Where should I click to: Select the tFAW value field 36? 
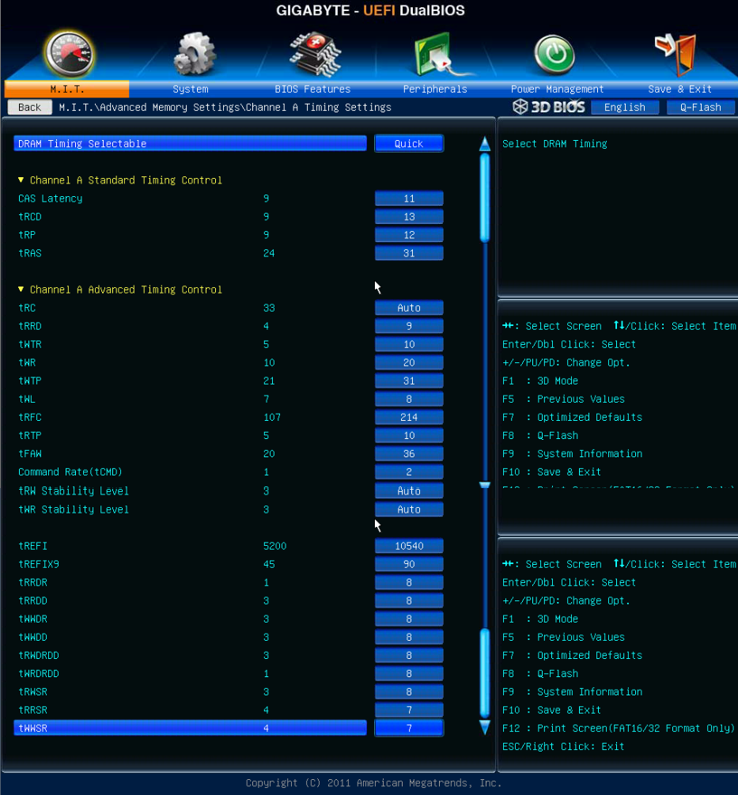(409, 454)
